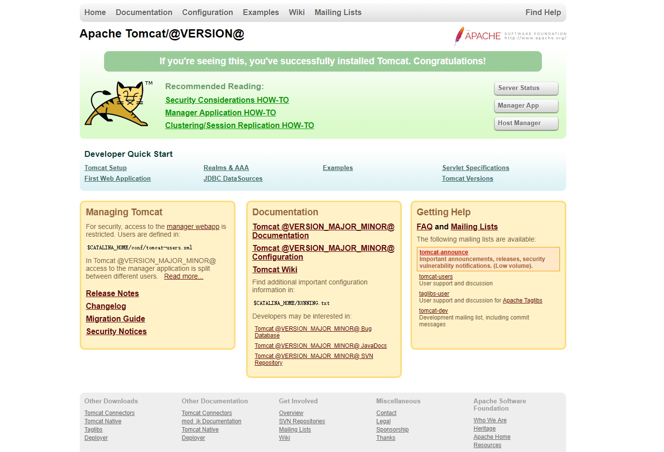This screenshot has width=664, height=452.
Task: Open Tomcat Native under Other Downloads
Action: point(103,421)
